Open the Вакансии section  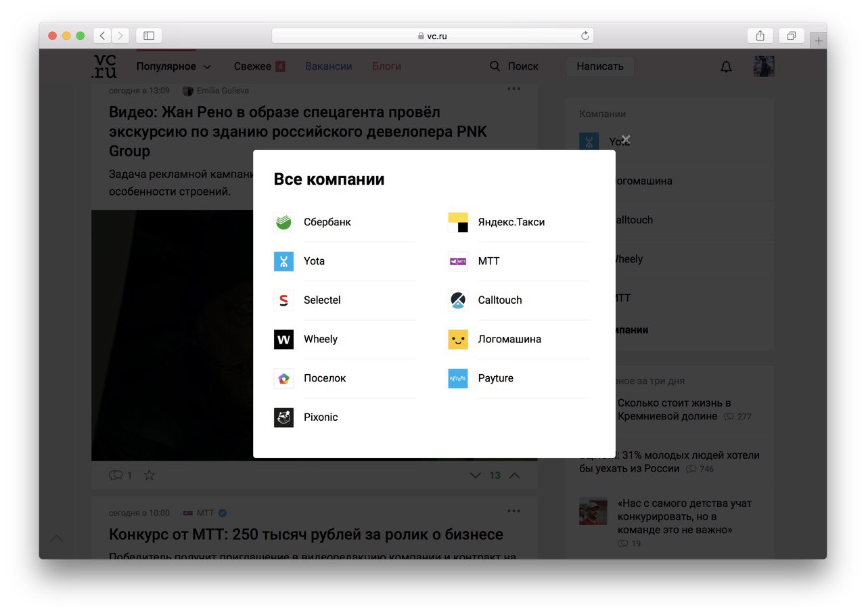point(329,66)
